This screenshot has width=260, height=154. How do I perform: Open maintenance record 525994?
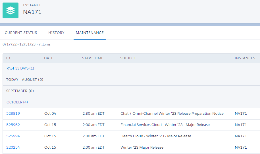tap(13, 136)
